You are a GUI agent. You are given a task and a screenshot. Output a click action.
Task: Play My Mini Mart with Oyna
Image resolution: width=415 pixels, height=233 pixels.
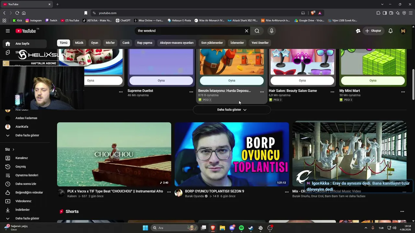373,81
